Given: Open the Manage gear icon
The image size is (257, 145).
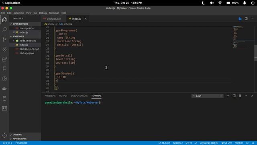Looking at the screenshot, I should (4, 135).
